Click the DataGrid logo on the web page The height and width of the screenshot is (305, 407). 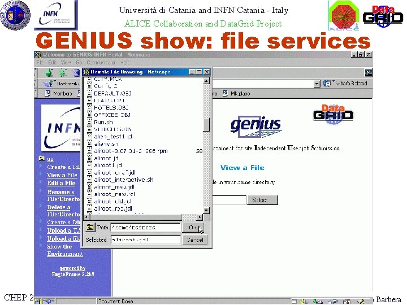pyautogui.click(x=334, y=114)
